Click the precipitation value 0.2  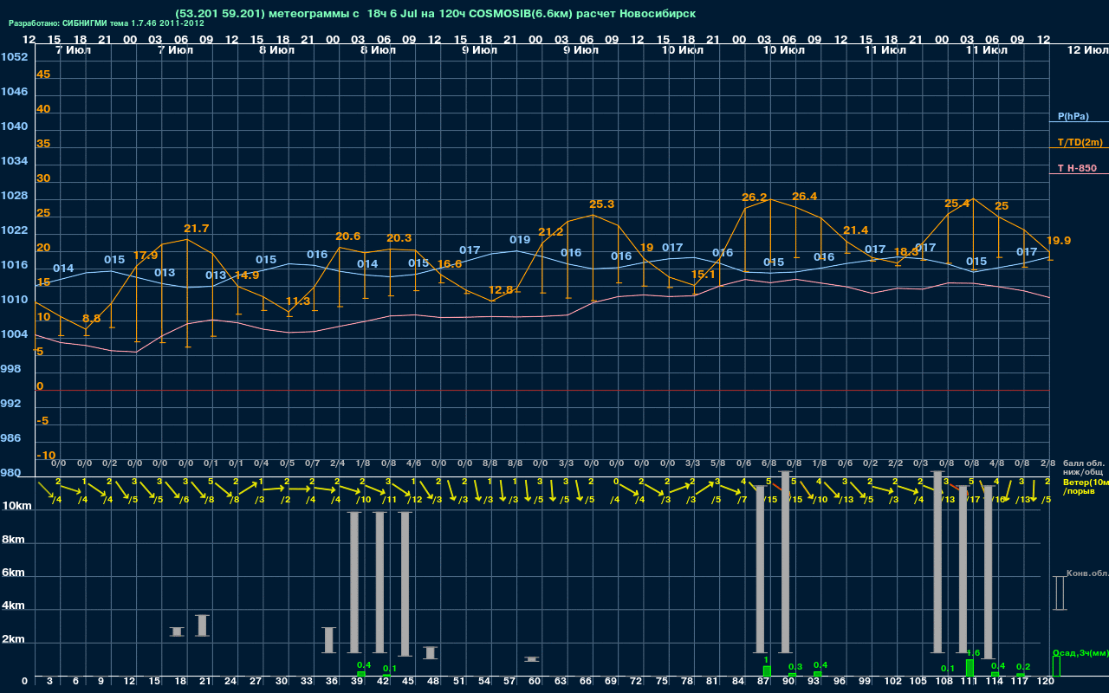(x=1023, y=667)
